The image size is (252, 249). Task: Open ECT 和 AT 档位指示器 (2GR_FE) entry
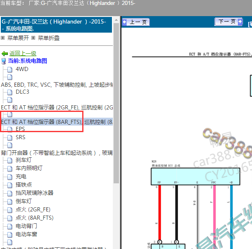57,107
